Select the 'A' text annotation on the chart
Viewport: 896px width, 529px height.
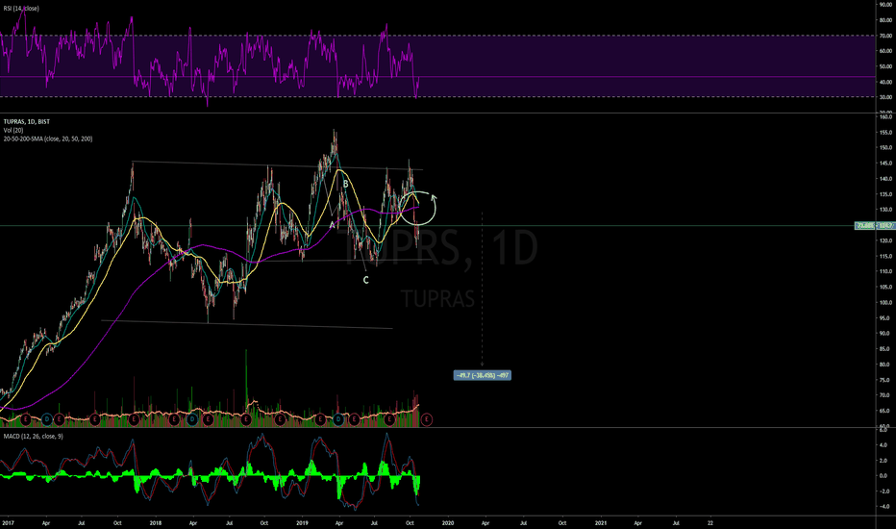332,225
